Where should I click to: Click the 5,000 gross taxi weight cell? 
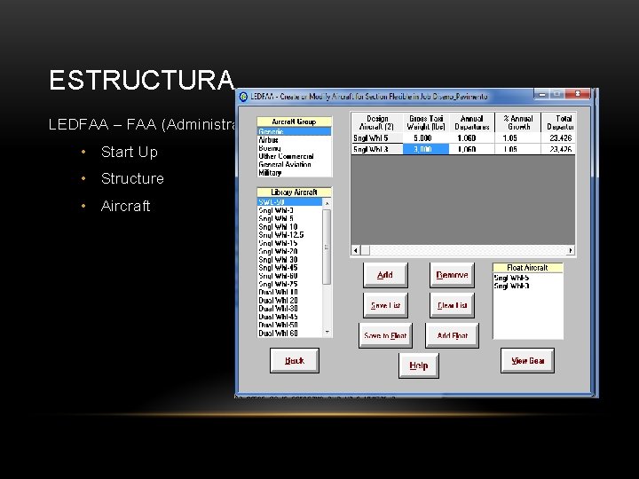[426, 138]
